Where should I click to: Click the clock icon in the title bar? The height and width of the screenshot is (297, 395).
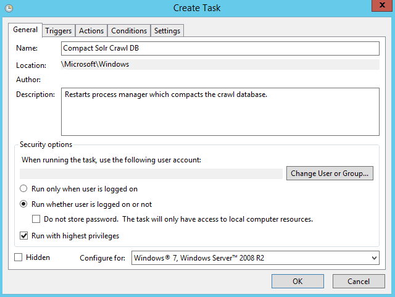pos(9,8)
